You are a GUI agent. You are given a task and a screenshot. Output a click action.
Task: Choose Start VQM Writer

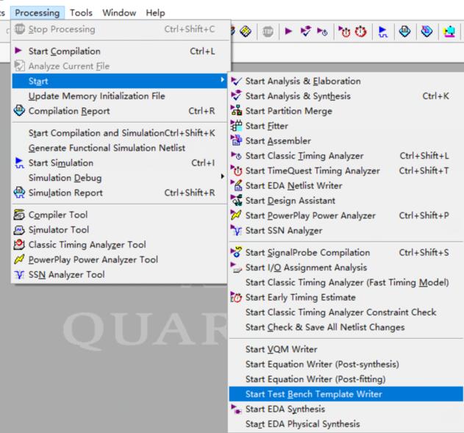(346, 349)
